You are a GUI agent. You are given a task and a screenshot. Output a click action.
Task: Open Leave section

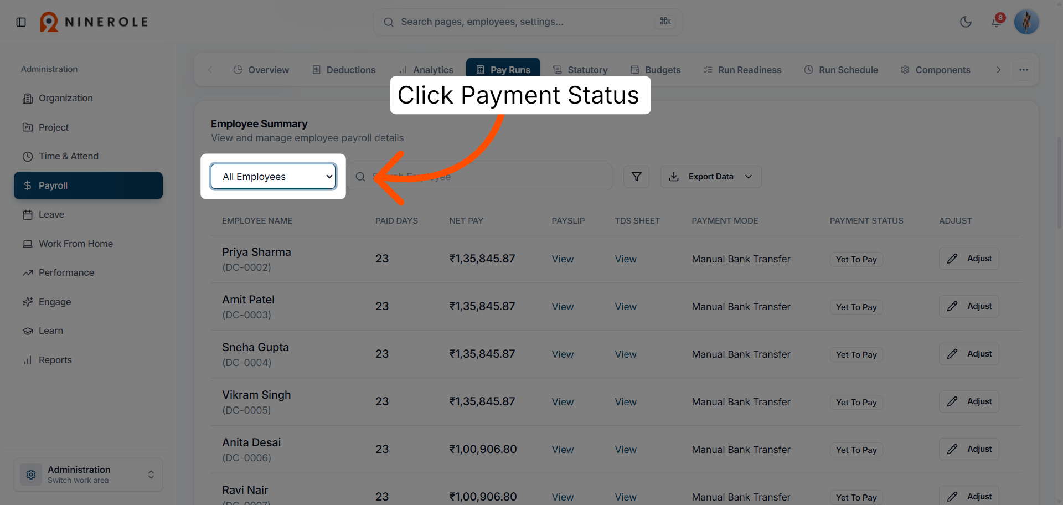pos(89,215)
